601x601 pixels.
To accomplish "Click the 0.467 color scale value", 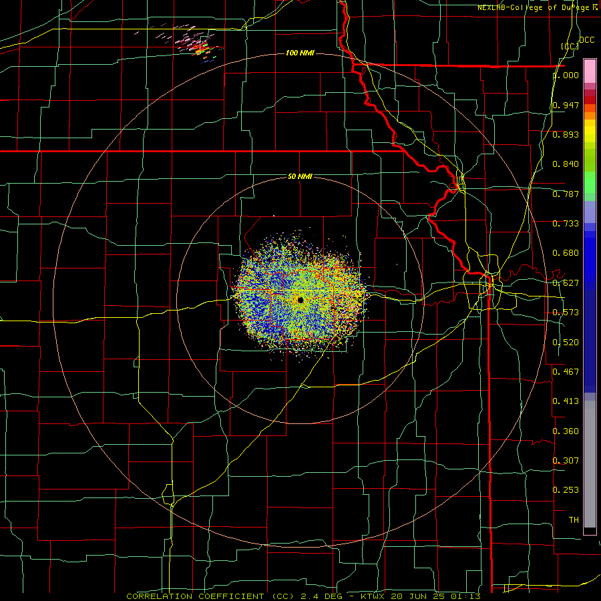I will (566, 372).
